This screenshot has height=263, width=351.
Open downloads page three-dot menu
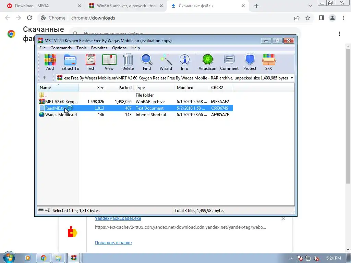pos(339,34)
